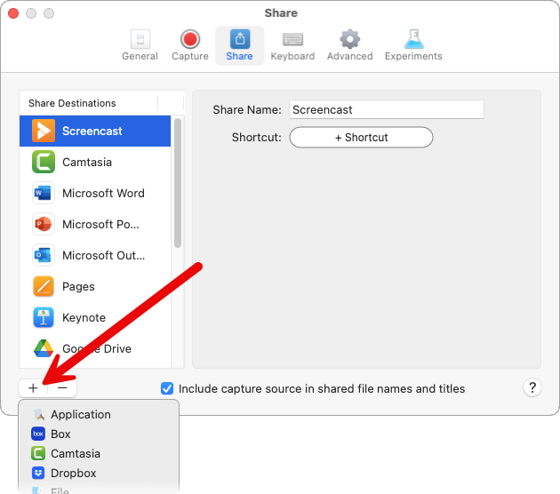Viewport: 560px width, 494px height.
Task: Click the + Shortcut button
Action: [361, 138]
